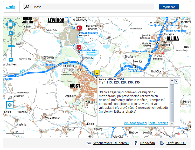
Task: Click red station marker number 12
Action: tap(79, 28)
